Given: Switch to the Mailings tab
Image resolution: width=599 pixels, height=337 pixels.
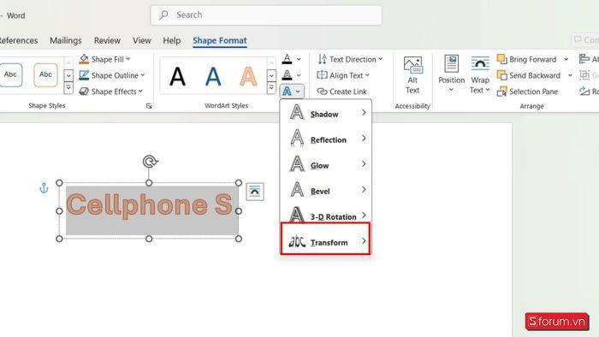Looking at the screenshot, I should click(x=66, y=40).
